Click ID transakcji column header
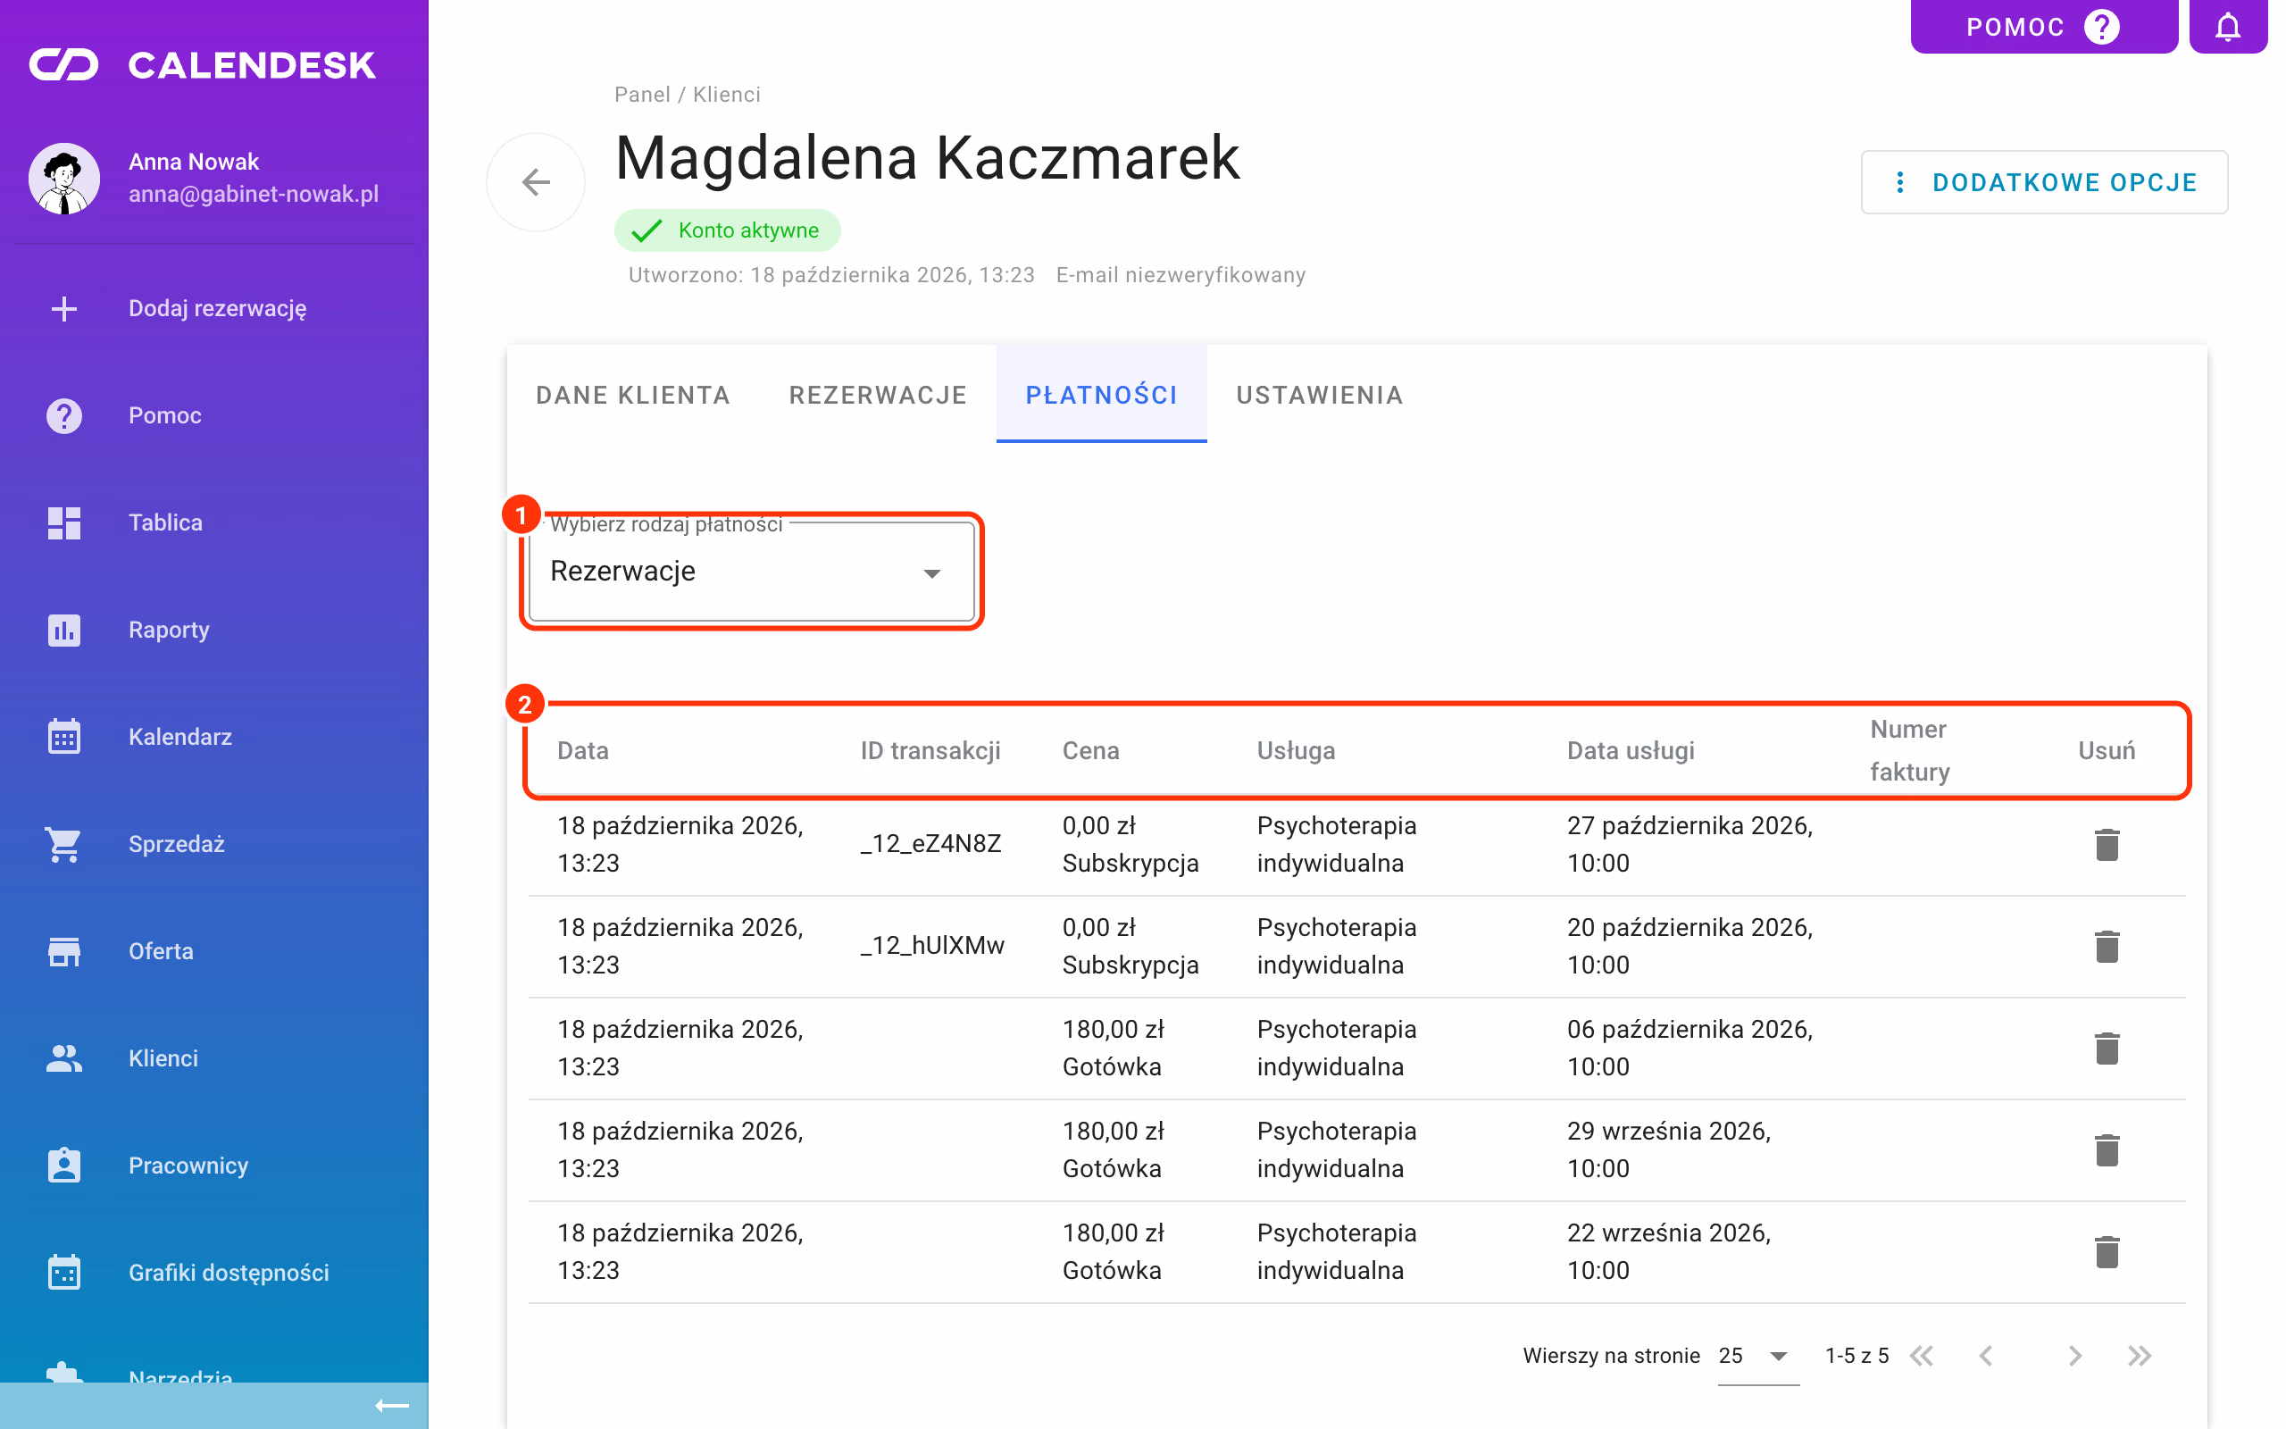2286x1429 pixels. (x=930, y=750)
